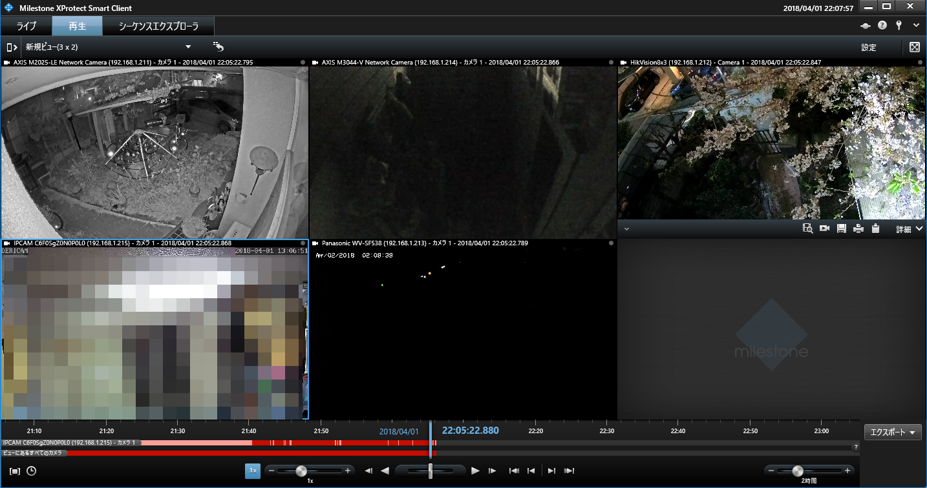
Task: Click status dot on Panasonic title bar
Action: (x=612, y=243)
